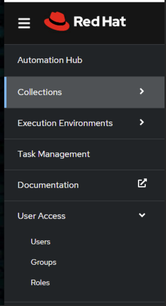Screen dimensions: 166x306
Task: Expand Collections using its right chevron
Action: (142, 91)
